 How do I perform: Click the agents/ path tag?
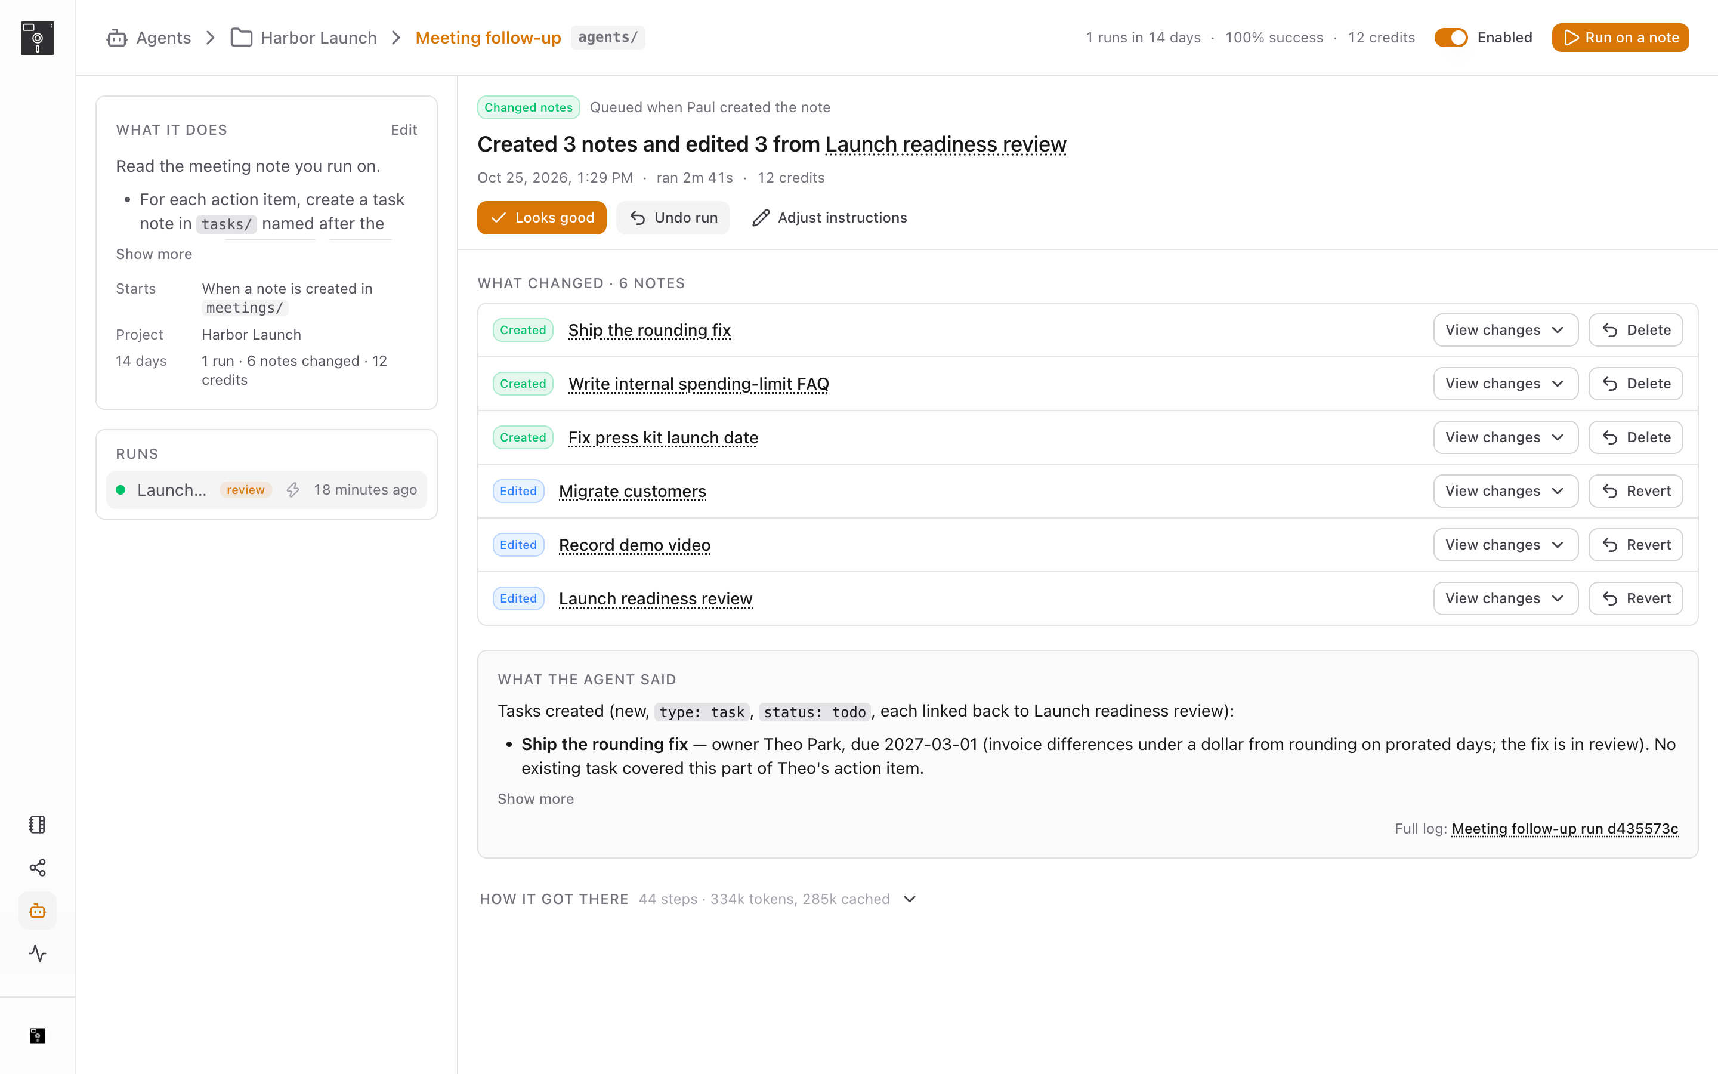coord(608,38)
